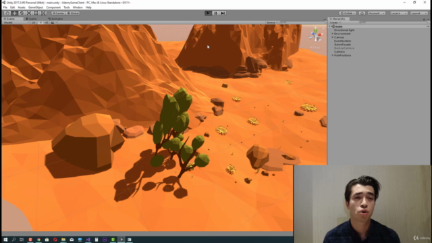Viewport: 432px width, 243px height.
Task: Toggle the Hierarchy panel lock icon
Action: (424, 19)
